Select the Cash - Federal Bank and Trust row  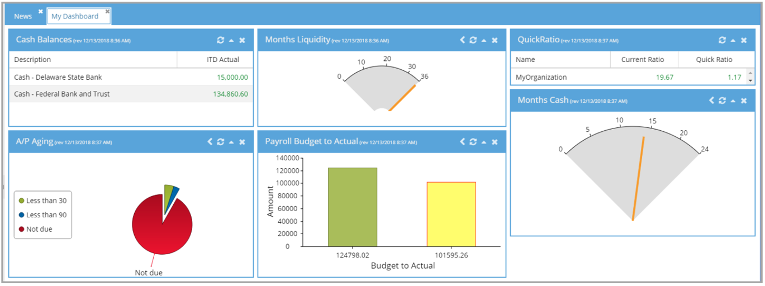tap(131, 94)
